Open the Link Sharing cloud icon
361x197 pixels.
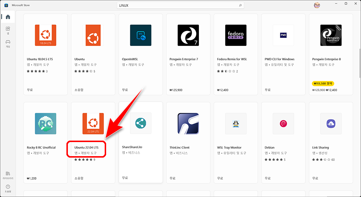[331, 124]
